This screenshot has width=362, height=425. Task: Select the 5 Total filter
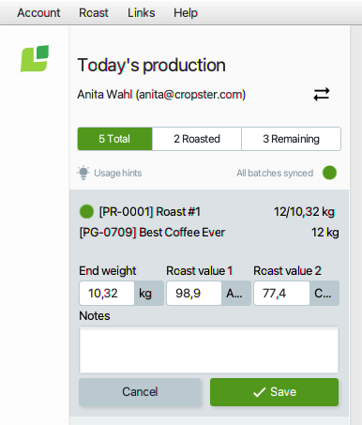114,139
